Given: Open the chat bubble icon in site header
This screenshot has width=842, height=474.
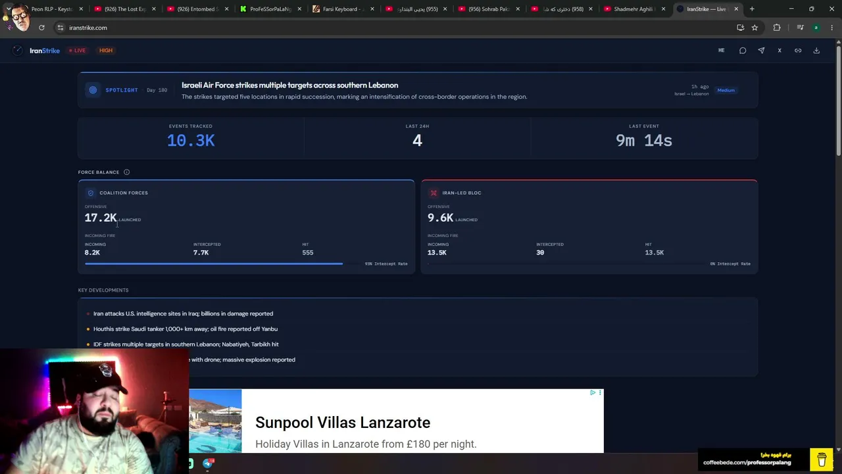Looking at the screenshot, I should pyautogui.click(x=743, y=51).
